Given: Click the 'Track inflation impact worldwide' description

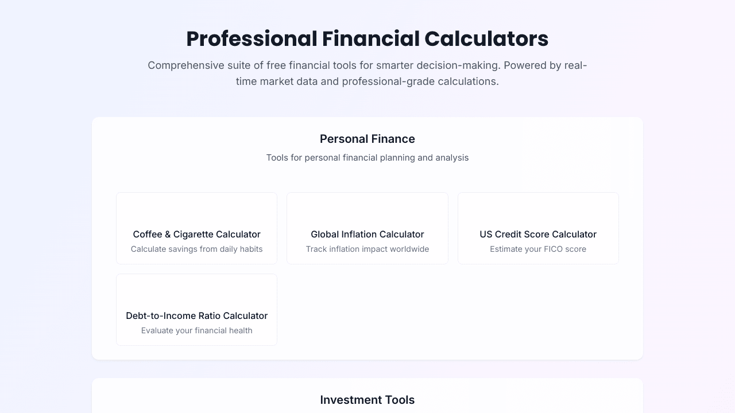Looking at the screenshot, I should pyautogui.click(x=367, y=249).
